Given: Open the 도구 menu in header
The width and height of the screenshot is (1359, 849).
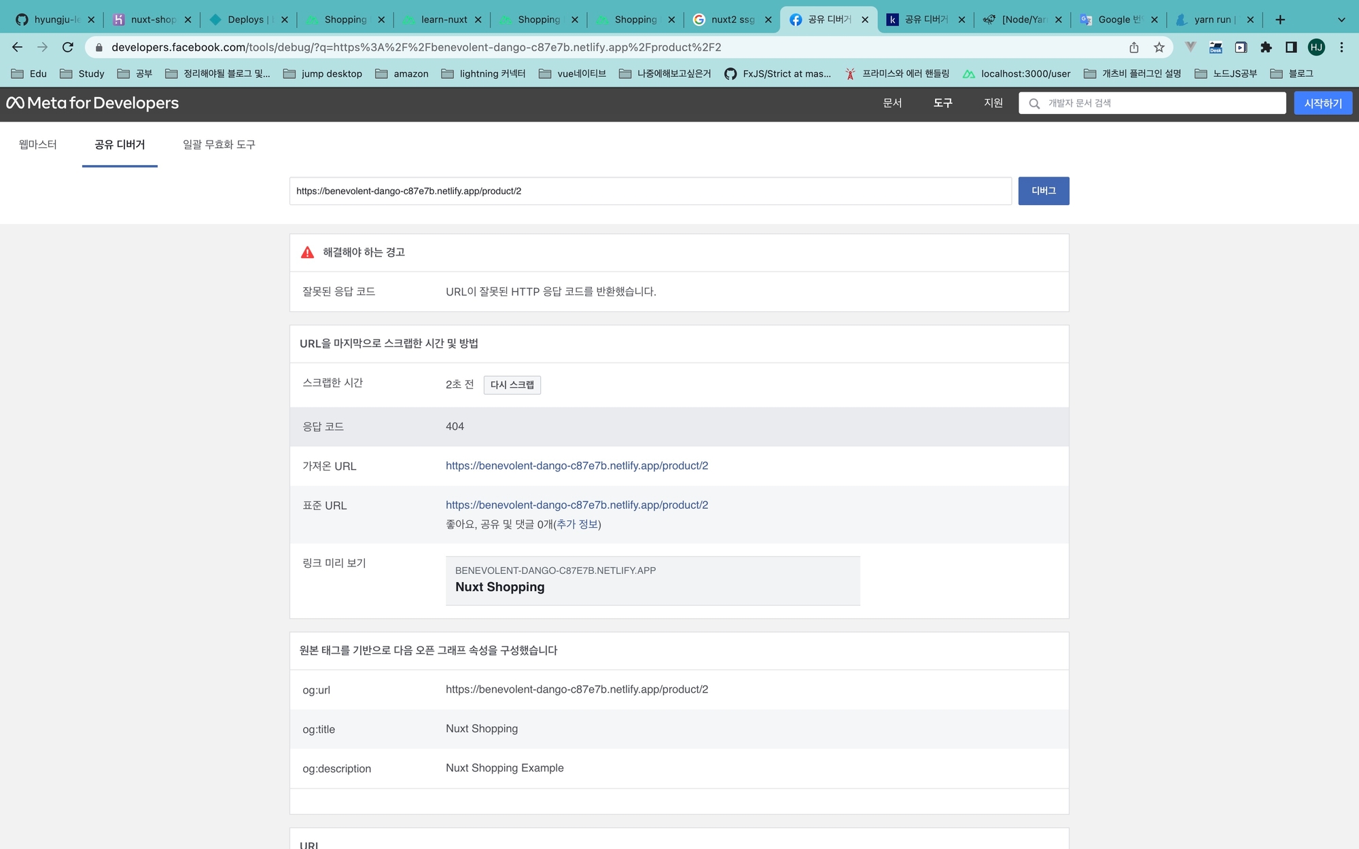Looking at the screenshot, I should click(942, 103).
